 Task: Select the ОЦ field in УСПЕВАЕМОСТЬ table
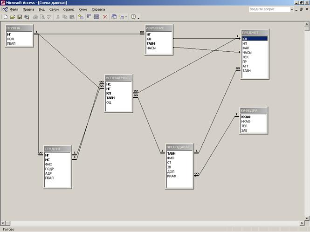(109, 102)
